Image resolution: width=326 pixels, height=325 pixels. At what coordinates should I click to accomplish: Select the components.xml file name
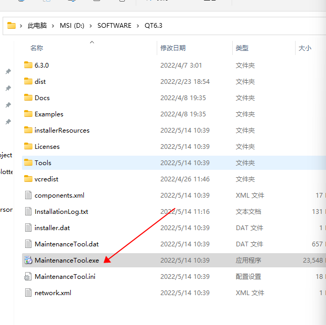[59, 196]
